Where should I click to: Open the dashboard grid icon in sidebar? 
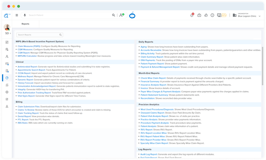[x=7, y=42]
